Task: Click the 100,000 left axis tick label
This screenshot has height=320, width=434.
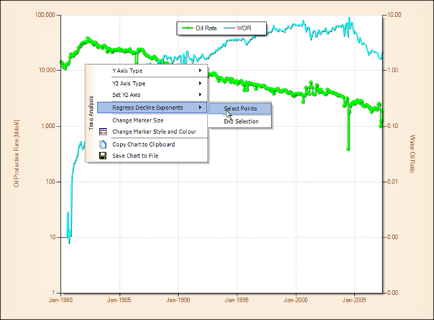Action: [42, 15]
